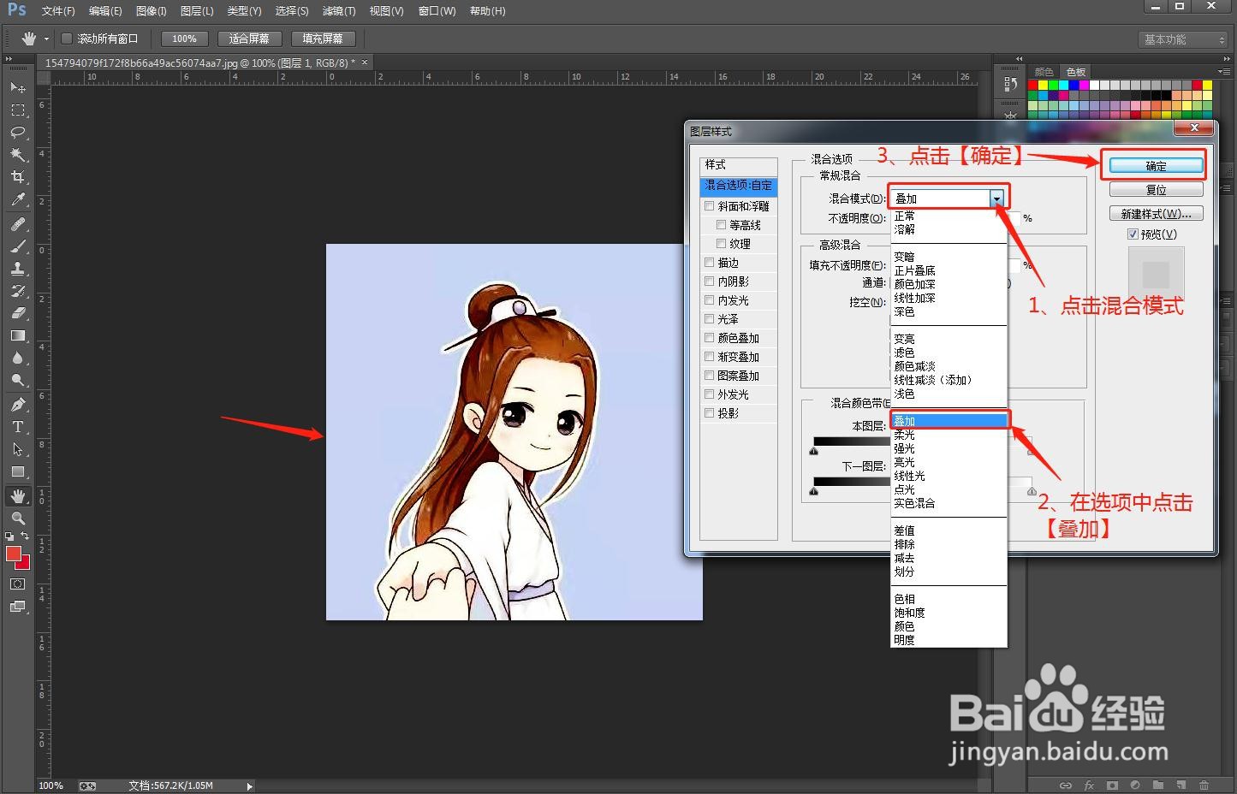
Task: Open the History panel icon
Action: [x=1010, y=85]
